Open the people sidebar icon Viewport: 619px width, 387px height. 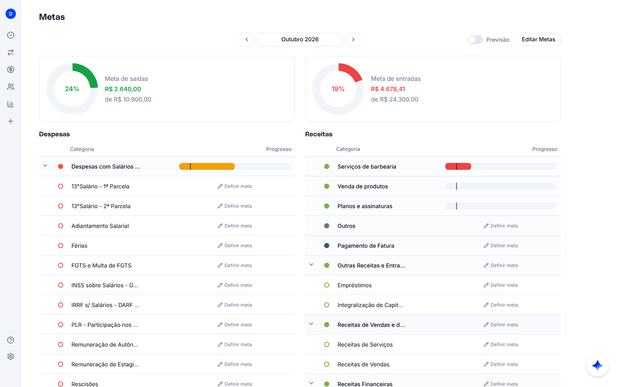pyautogui.click(x=11, y=87)
